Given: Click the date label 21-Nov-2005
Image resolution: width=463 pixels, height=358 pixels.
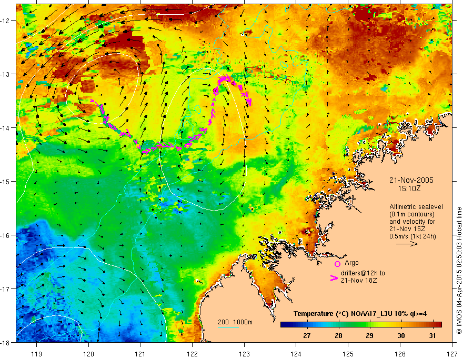Looking at the screenshot, I should point(411,180).
